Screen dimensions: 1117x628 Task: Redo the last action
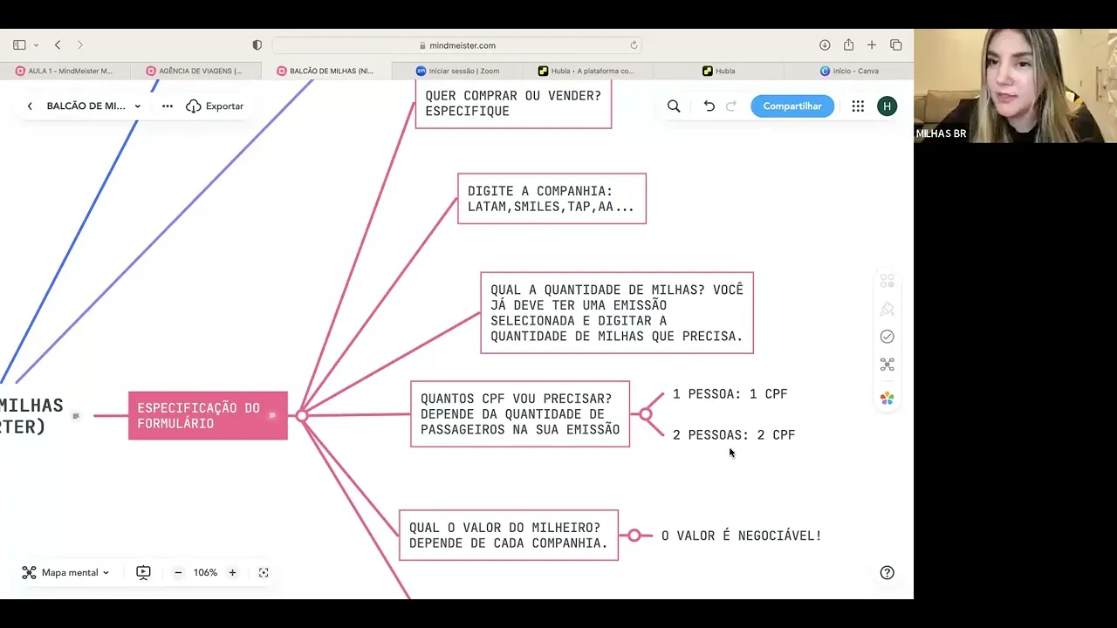731,106
